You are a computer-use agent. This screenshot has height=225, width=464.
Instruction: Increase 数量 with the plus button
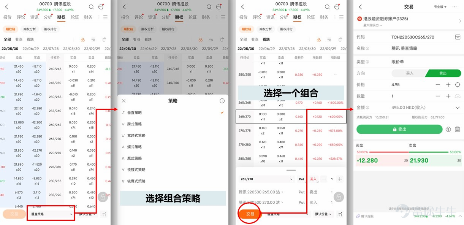pos(448,96)
